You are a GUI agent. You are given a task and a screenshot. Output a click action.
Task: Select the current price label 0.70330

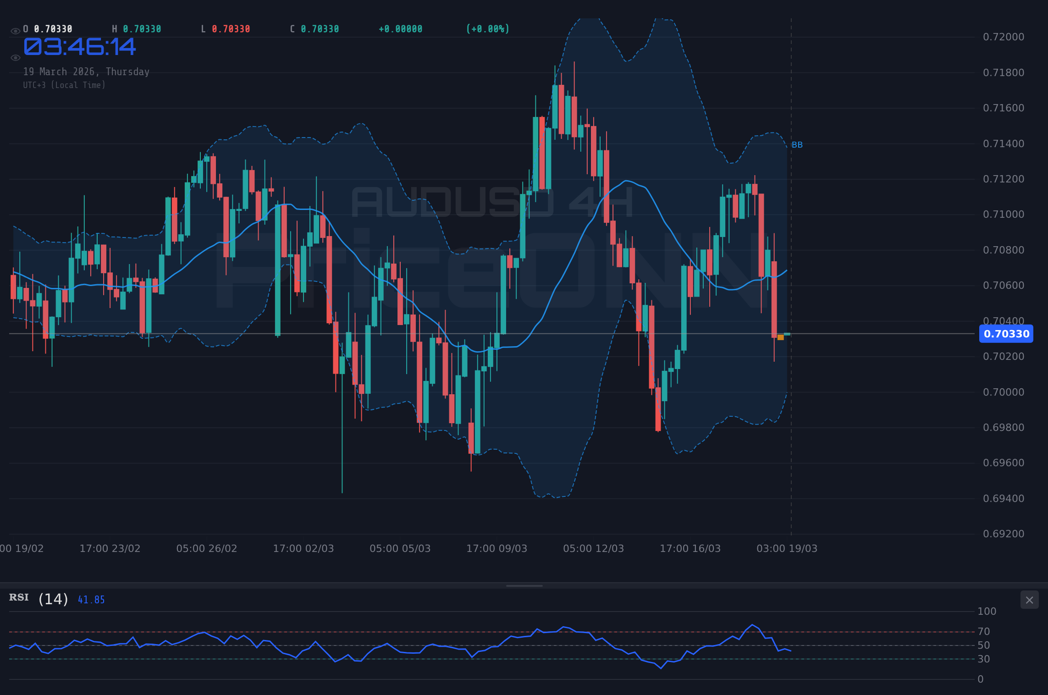point(1006,334)
